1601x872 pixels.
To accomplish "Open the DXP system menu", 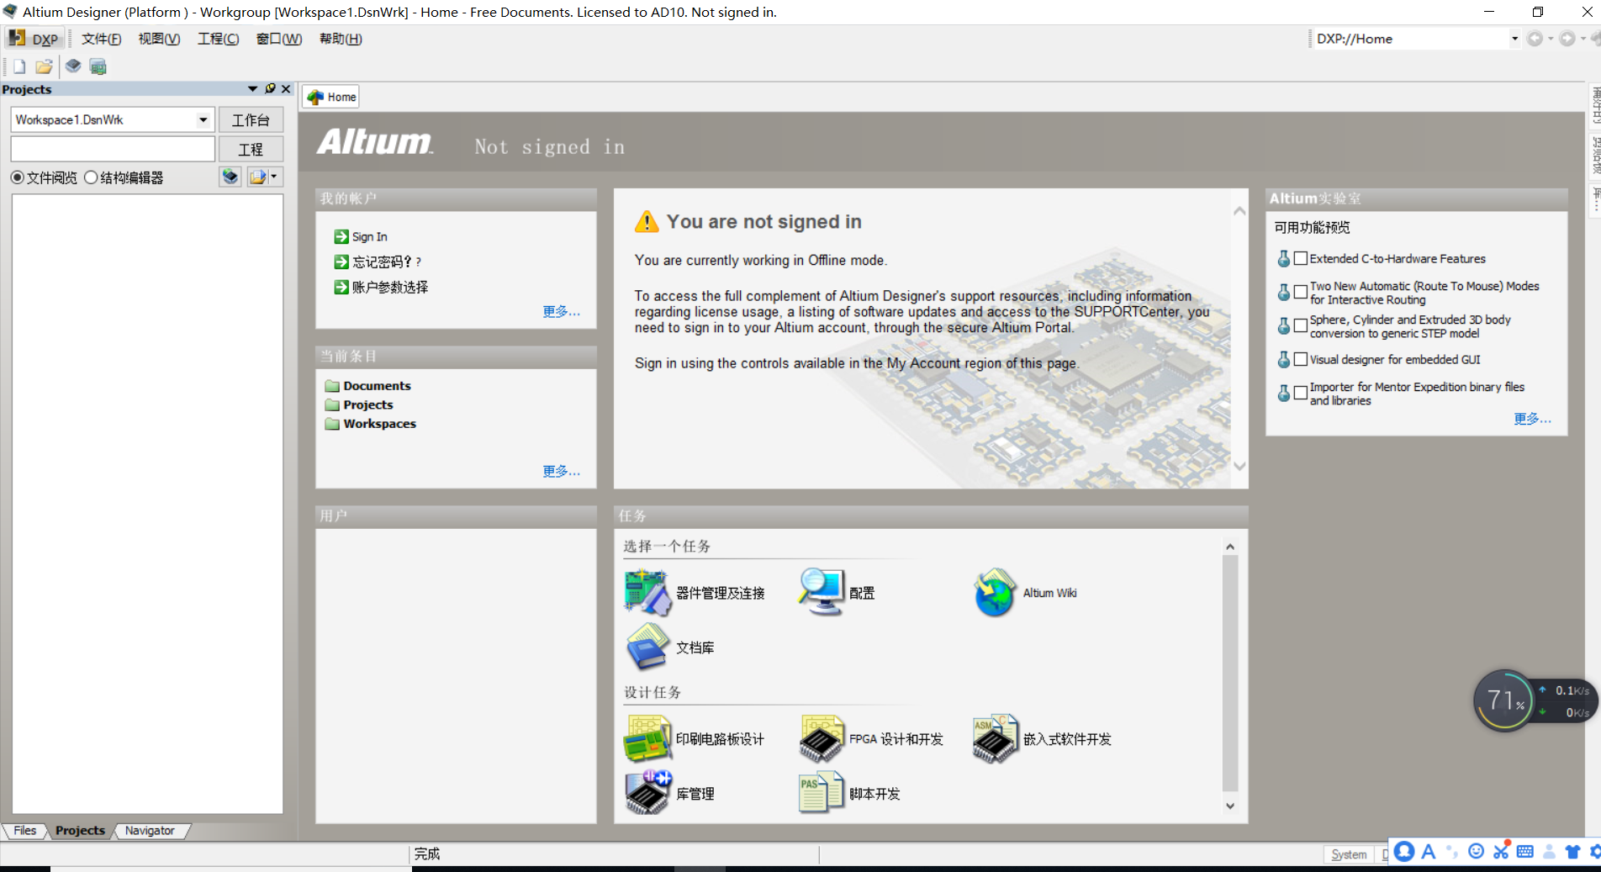I will click(34, 39).
